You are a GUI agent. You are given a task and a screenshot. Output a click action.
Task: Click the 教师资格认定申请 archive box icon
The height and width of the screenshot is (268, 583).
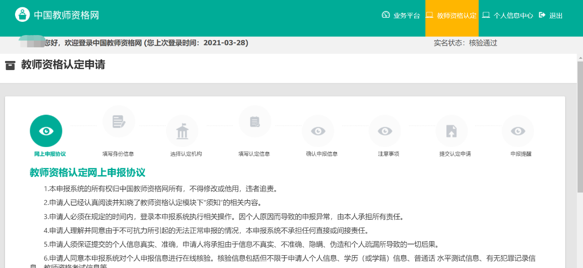10,66
